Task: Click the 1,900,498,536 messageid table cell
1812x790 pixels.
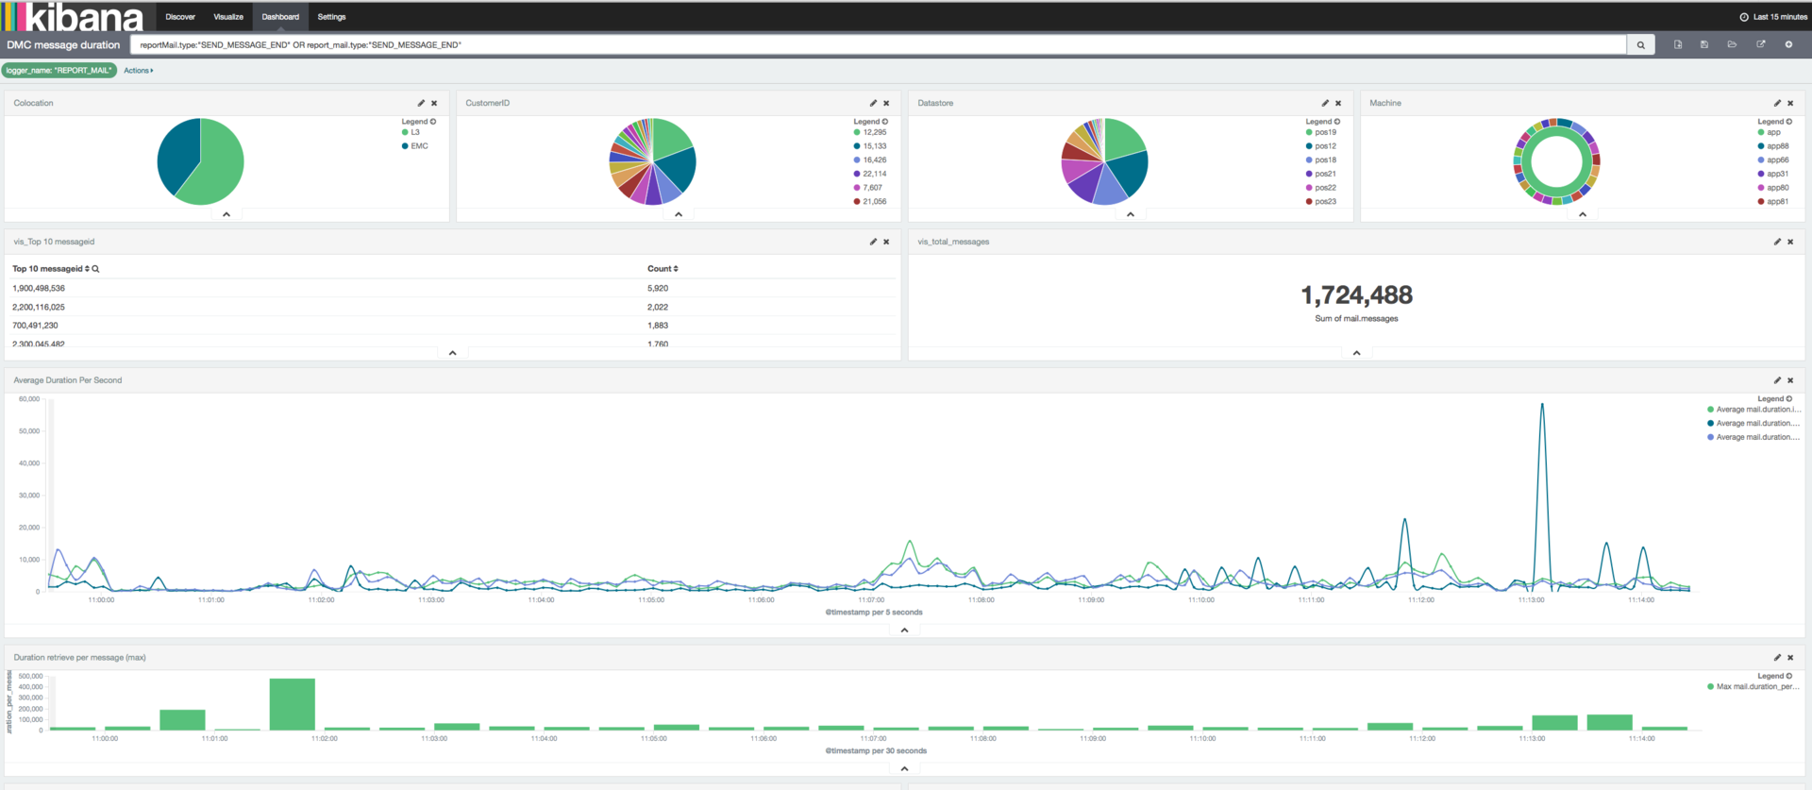Action: click(x=39, y=288)
